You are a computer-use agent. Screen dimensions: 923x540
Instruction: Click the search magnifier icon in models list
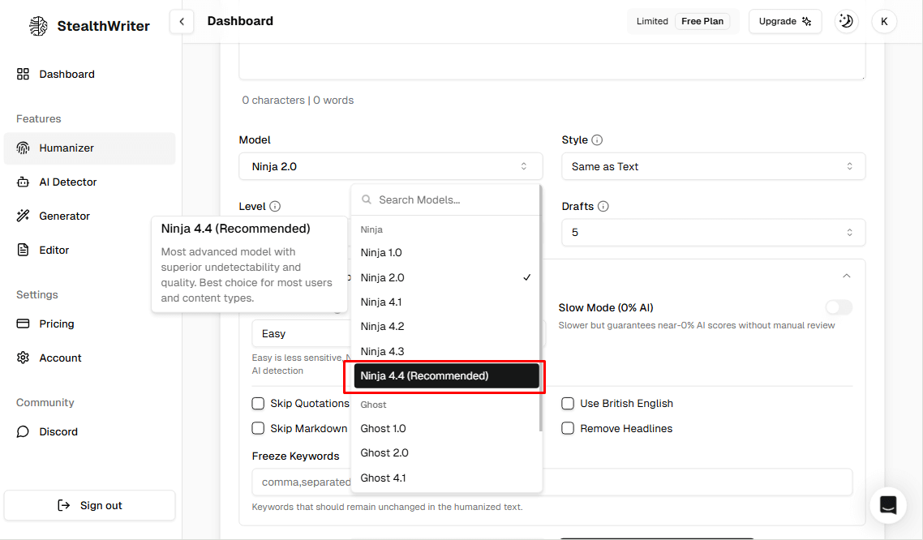(366, 200)
